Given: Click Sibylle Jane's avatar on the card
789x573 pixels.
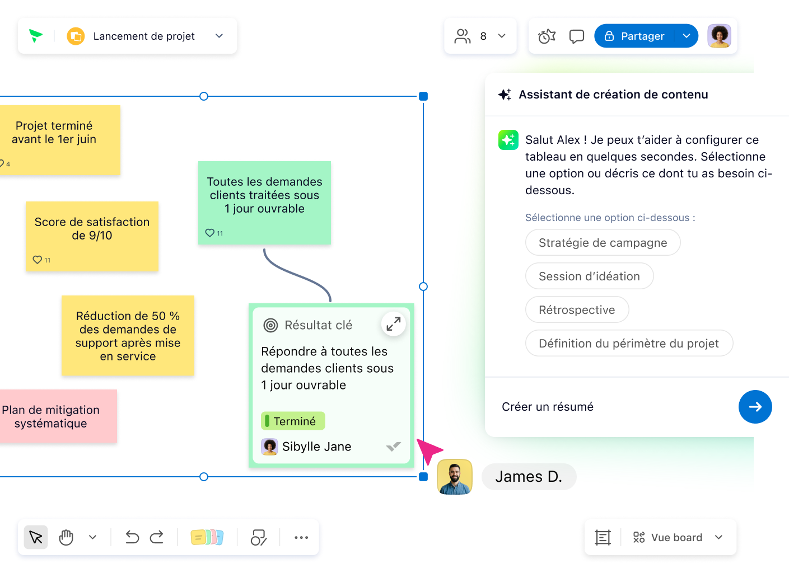Looking at the screenshot, I should [269, 447].
